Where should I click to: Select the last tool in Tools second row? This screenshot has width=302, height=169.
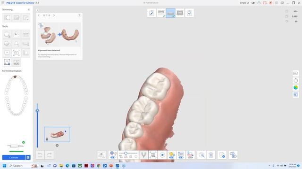pos(25,44)
